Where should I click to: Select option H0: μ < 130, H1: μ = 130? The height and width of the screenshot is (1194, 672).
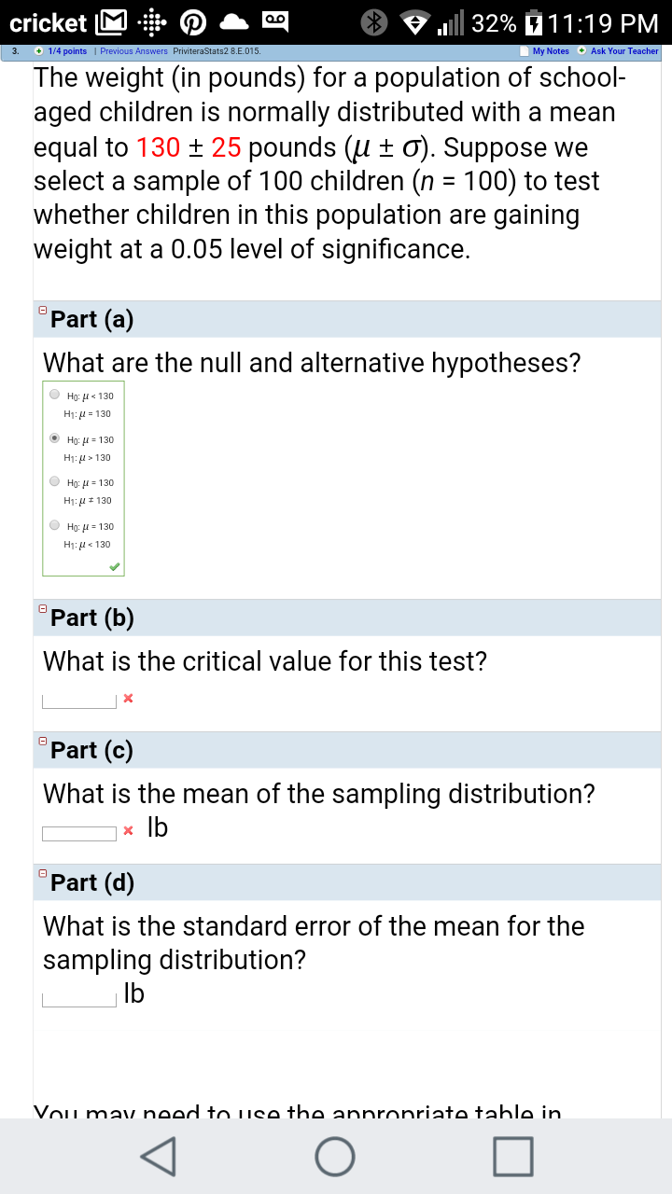point(55,396)
